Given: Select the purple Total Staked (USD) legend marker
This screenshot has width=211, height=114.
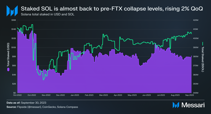Looking at the screenshot, I should click(8, 69).
